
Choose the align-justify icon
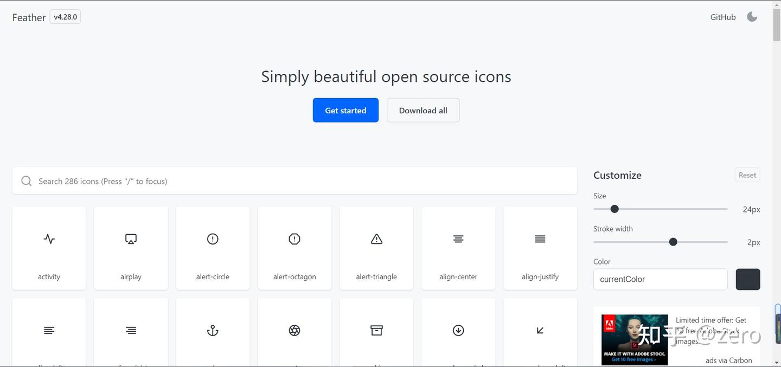coord(540,239)
